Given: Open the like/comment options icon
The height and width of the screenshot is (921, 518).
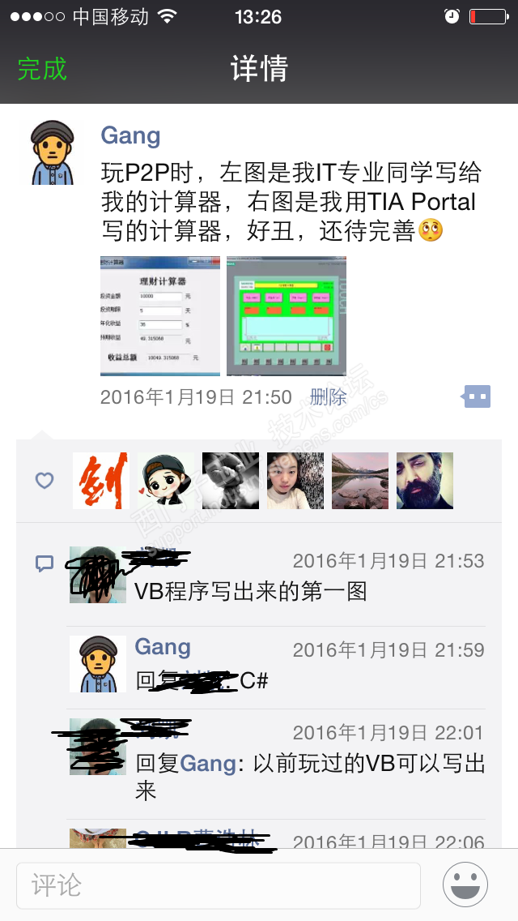Looking at the screenshot, I should (476, 396).
